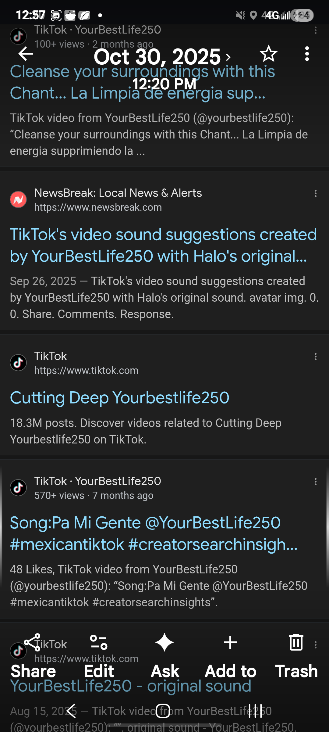329x732 pixels.
Task: Move the screenshot to Trash
Action: pyautogui.click(x=296, y=643)
